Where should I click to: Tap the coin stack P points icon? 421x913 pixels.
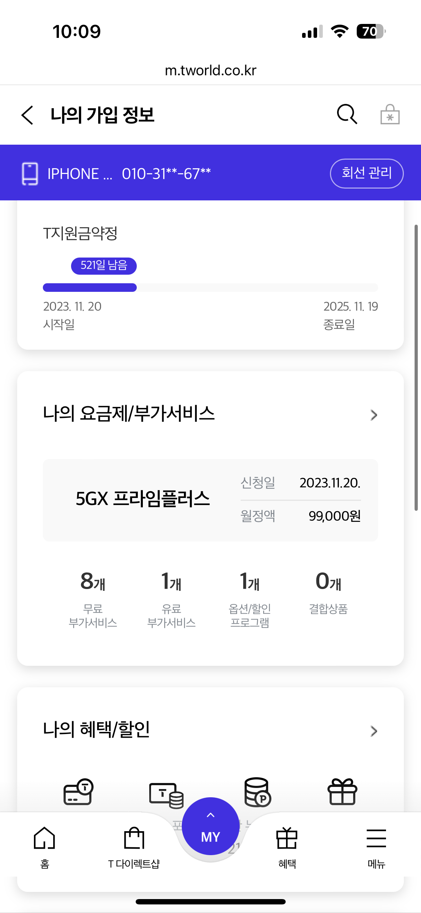point(257,792)
